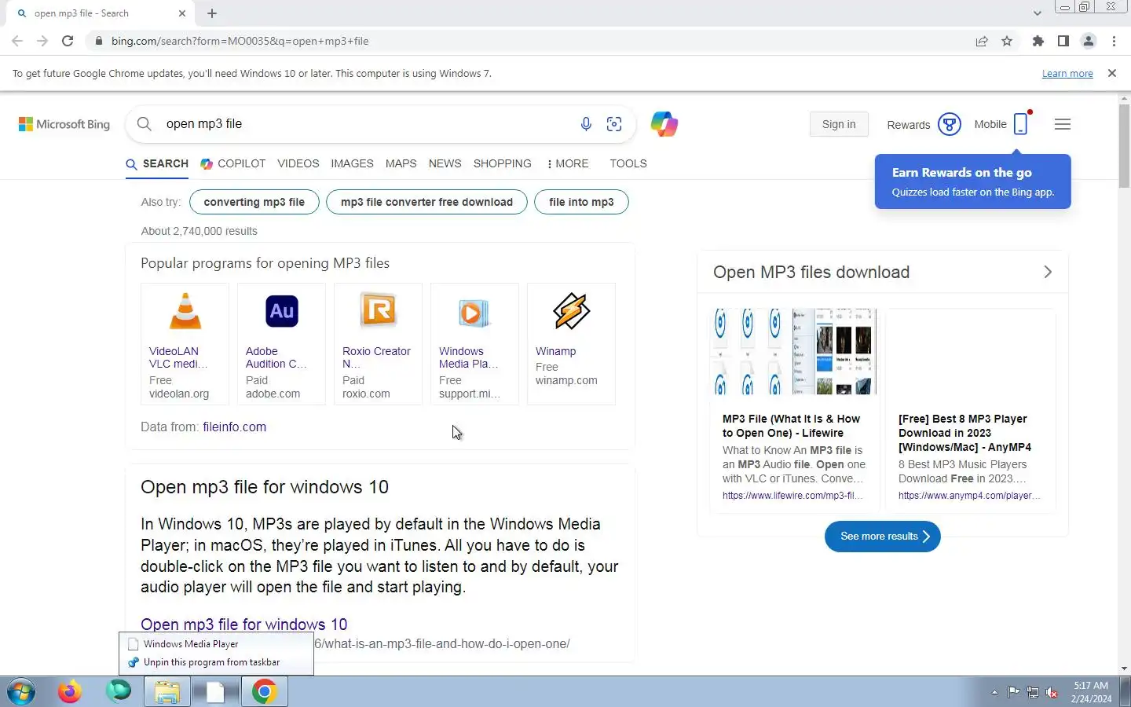
Task: Expand Open MP3 files download chevron
Action: click(x=1048, y=272)
